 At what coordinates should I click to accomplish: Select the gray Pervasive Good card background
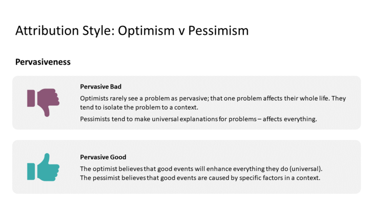186,167
